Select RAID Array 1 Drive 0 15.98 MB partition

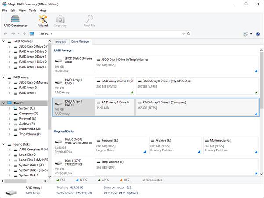tap(114, 107)
